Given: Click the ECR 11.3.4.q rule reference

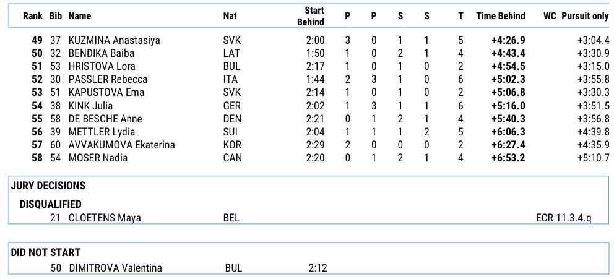Looking at the screenshot, I should [x=563, y=218].
